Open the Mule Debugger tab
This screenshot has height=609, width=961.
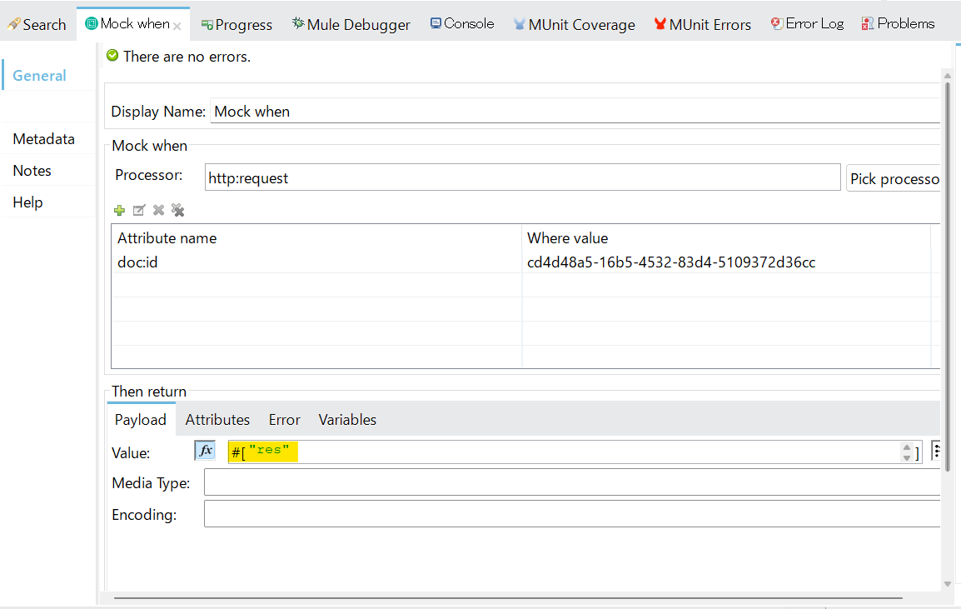point(351,24)
